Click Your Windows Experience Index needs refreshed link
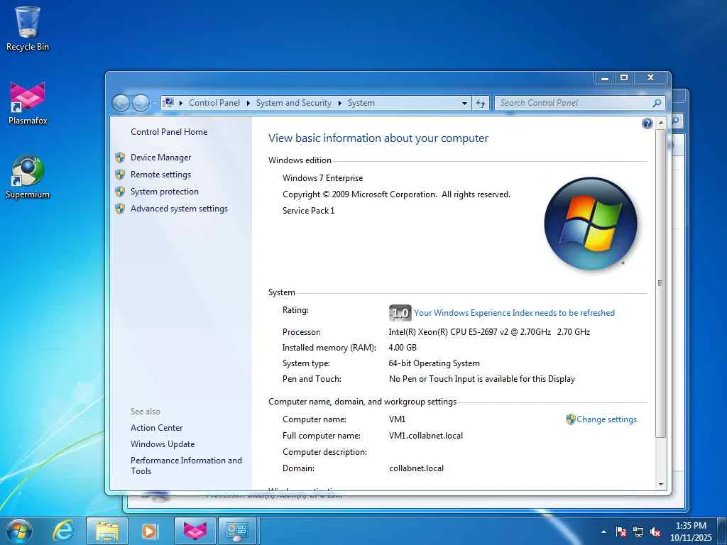The height and width of the screenshot is (545, 727). click(x=514, y=313)
